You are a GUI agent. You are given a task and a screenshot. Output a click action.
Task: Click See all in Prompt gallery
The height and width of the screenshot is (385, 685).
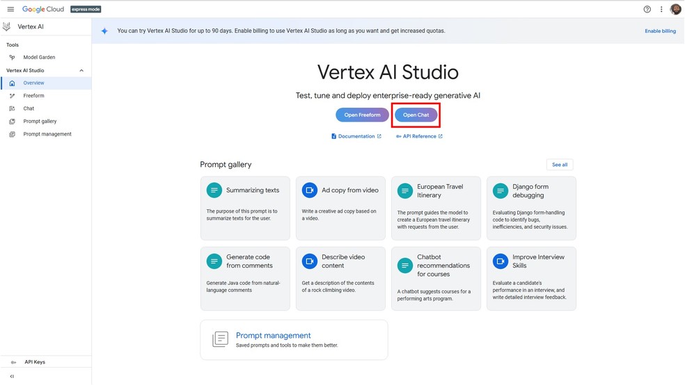(x=560, y=165)
